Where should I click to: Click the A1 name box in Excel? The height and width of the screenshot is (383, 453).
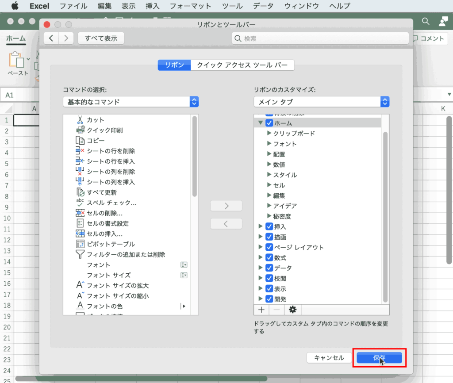(19, 95)
